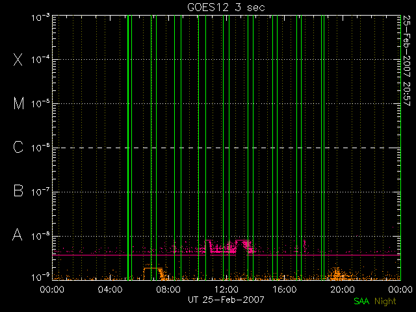Screen dimensions: 416x312
Task: Select the M flare class label
Action: point(19,103)
